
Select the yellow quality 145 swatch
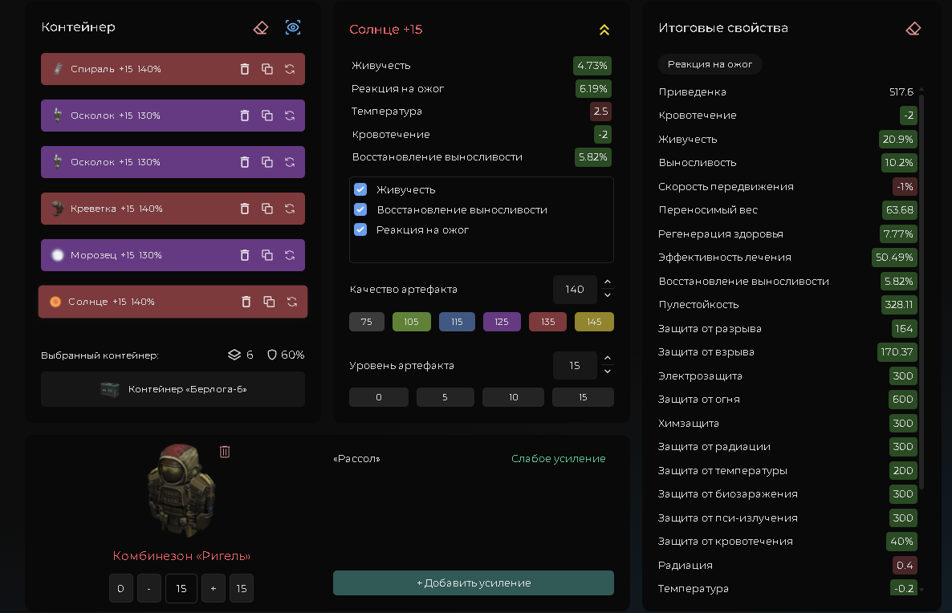tap(594, 322)
